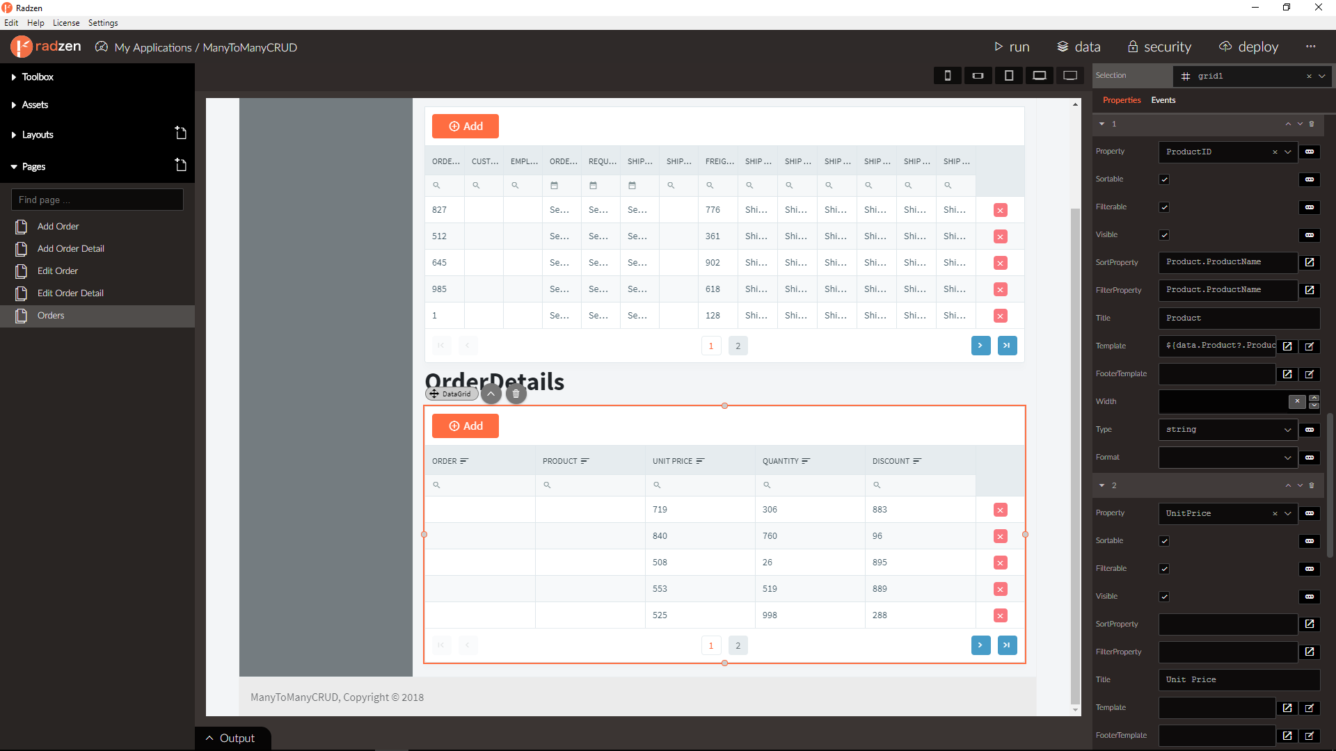1336x751 pixels.
Task: Click the run play icon
Action: coord(999,47)
